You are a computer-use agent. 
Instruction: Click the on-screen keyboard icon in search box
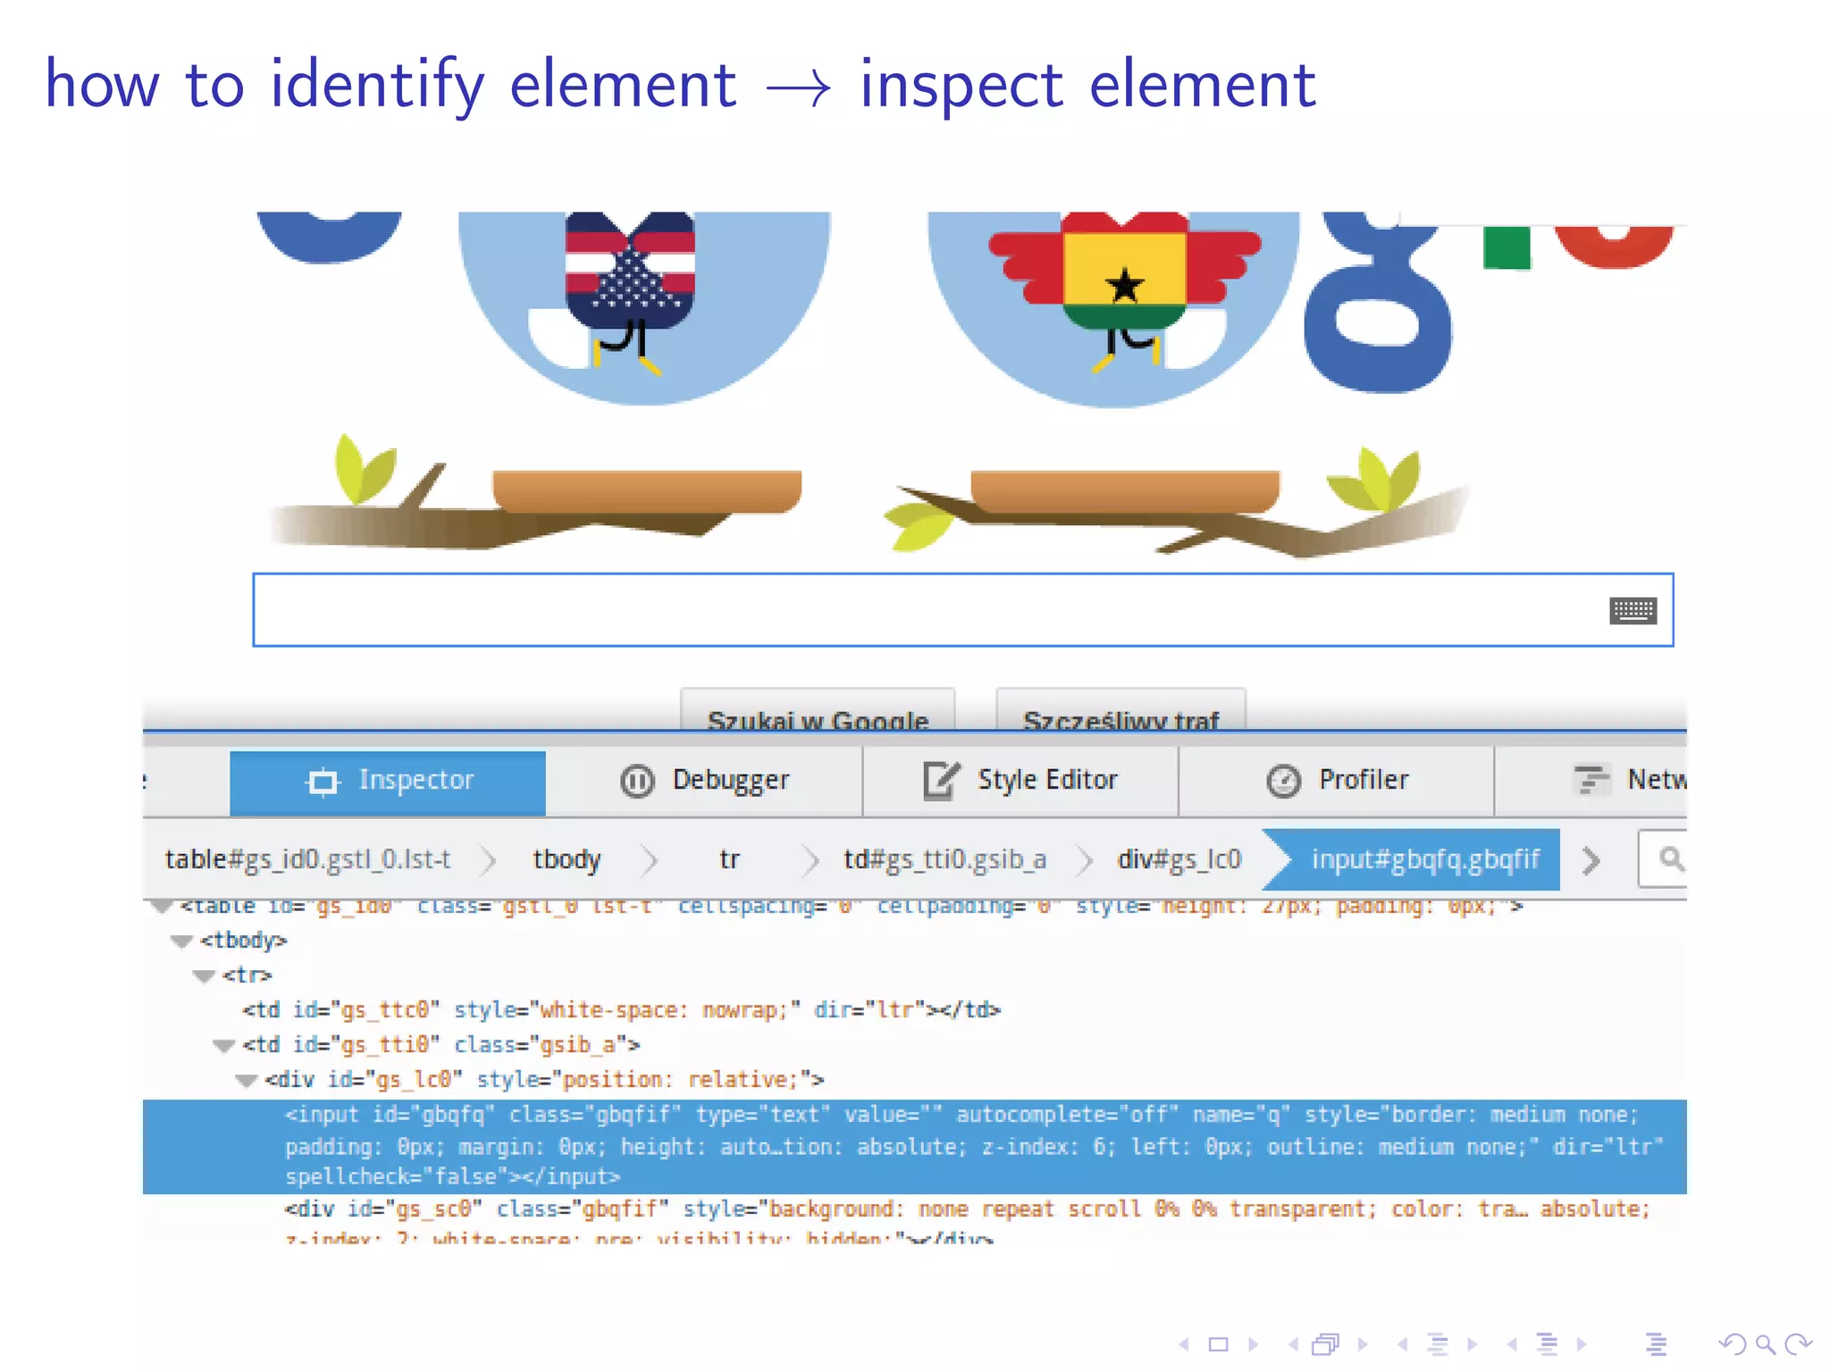pos(1633,611)
